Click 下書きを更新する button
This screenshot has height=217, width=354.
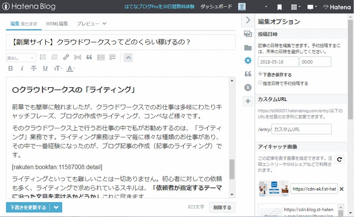tap(28, 207)
